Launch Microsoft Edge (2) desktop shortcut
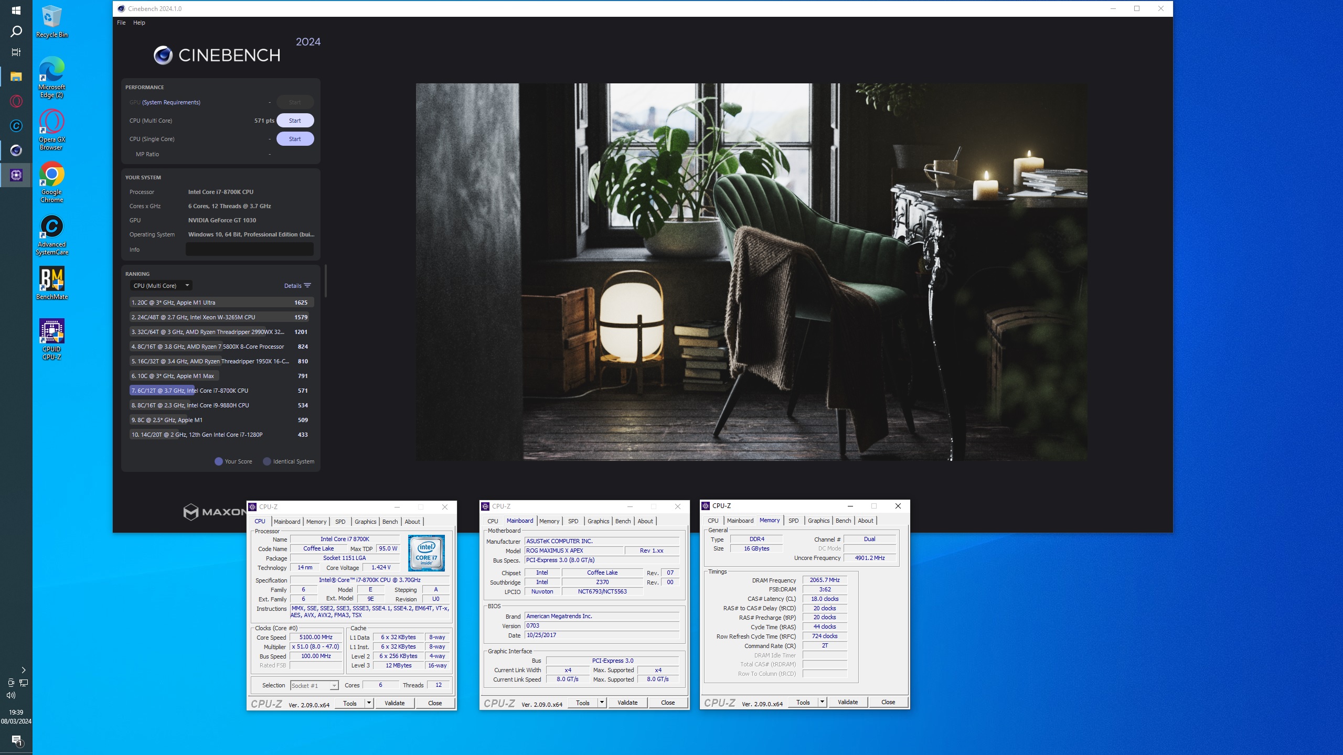This screenshot has width=1343, height=755. click(51, 77)
